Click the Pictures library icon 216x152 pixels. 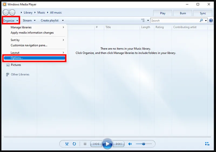[8, 65]
